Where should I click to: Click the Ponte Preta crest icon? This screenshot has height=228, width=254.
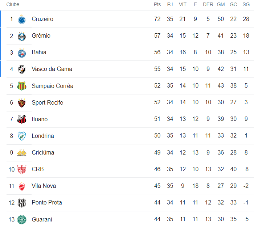point(22,203)
